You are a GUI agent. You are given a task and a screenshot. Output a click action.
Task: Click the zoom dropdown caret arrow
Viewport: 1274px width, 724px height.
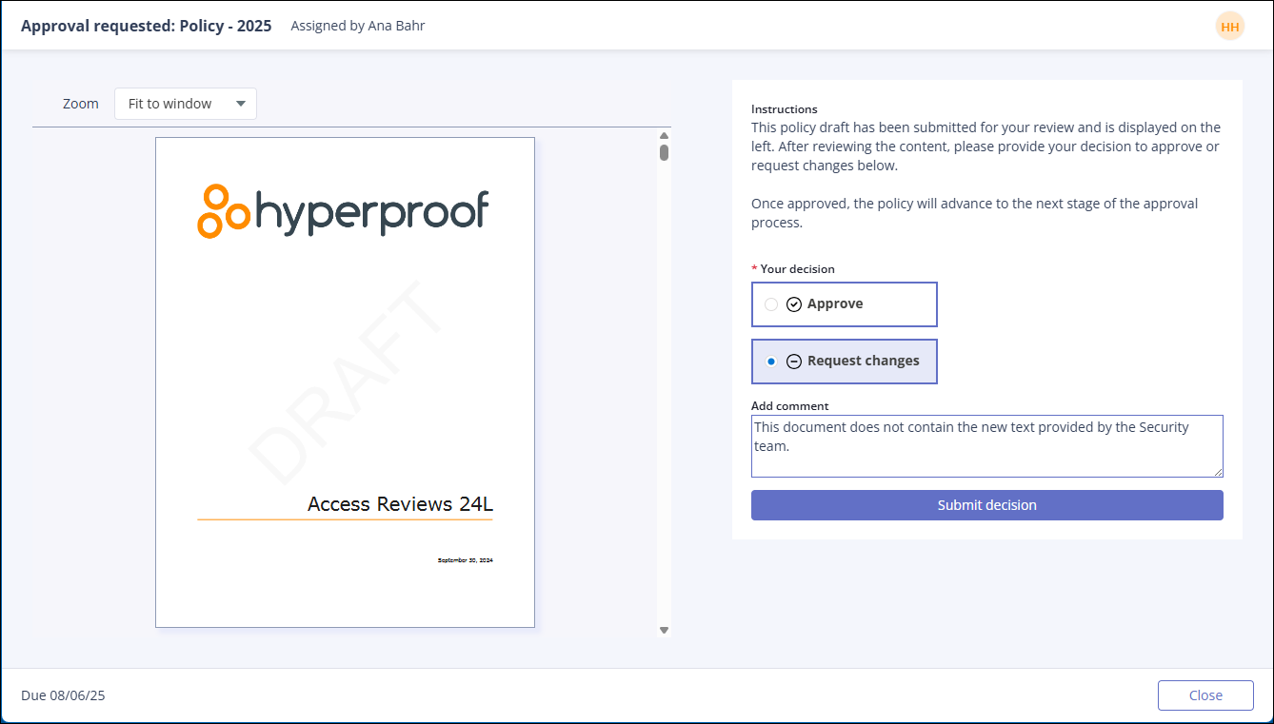[240, 104]
